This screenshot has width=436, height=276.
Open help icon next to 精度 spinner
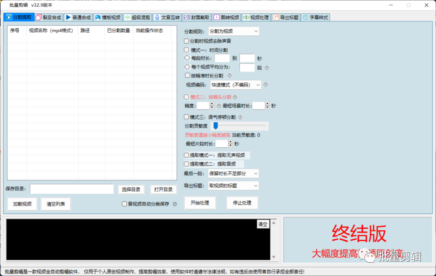coord(219,106)
